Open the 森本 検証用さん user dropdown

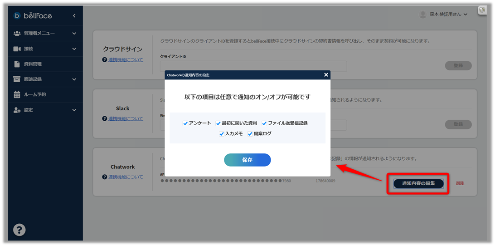pyautogui.click(x=448, y=14)
